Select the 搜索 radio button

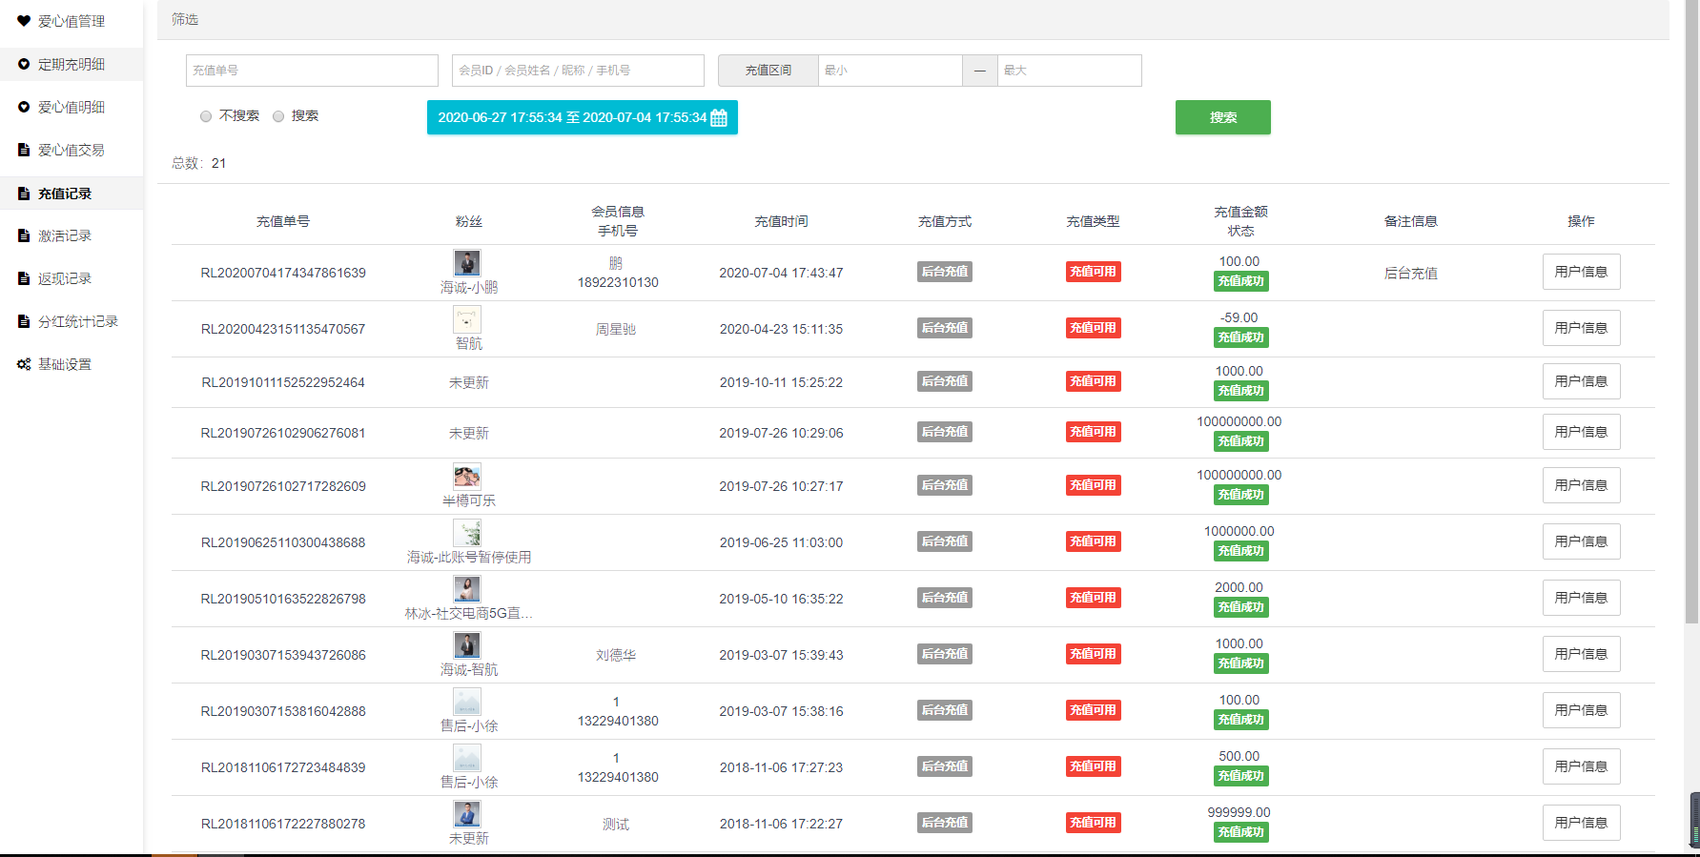pos(278,116)
